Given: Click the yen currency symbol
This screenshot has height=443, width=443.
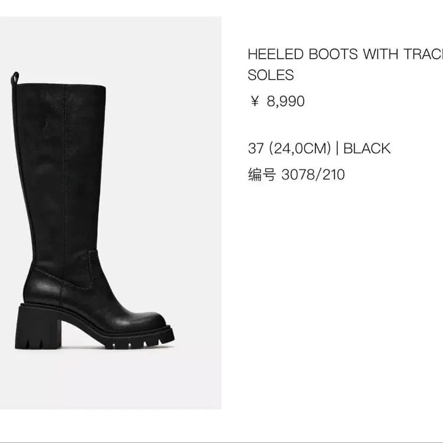Looking at the screenshot, I should 254,101.
